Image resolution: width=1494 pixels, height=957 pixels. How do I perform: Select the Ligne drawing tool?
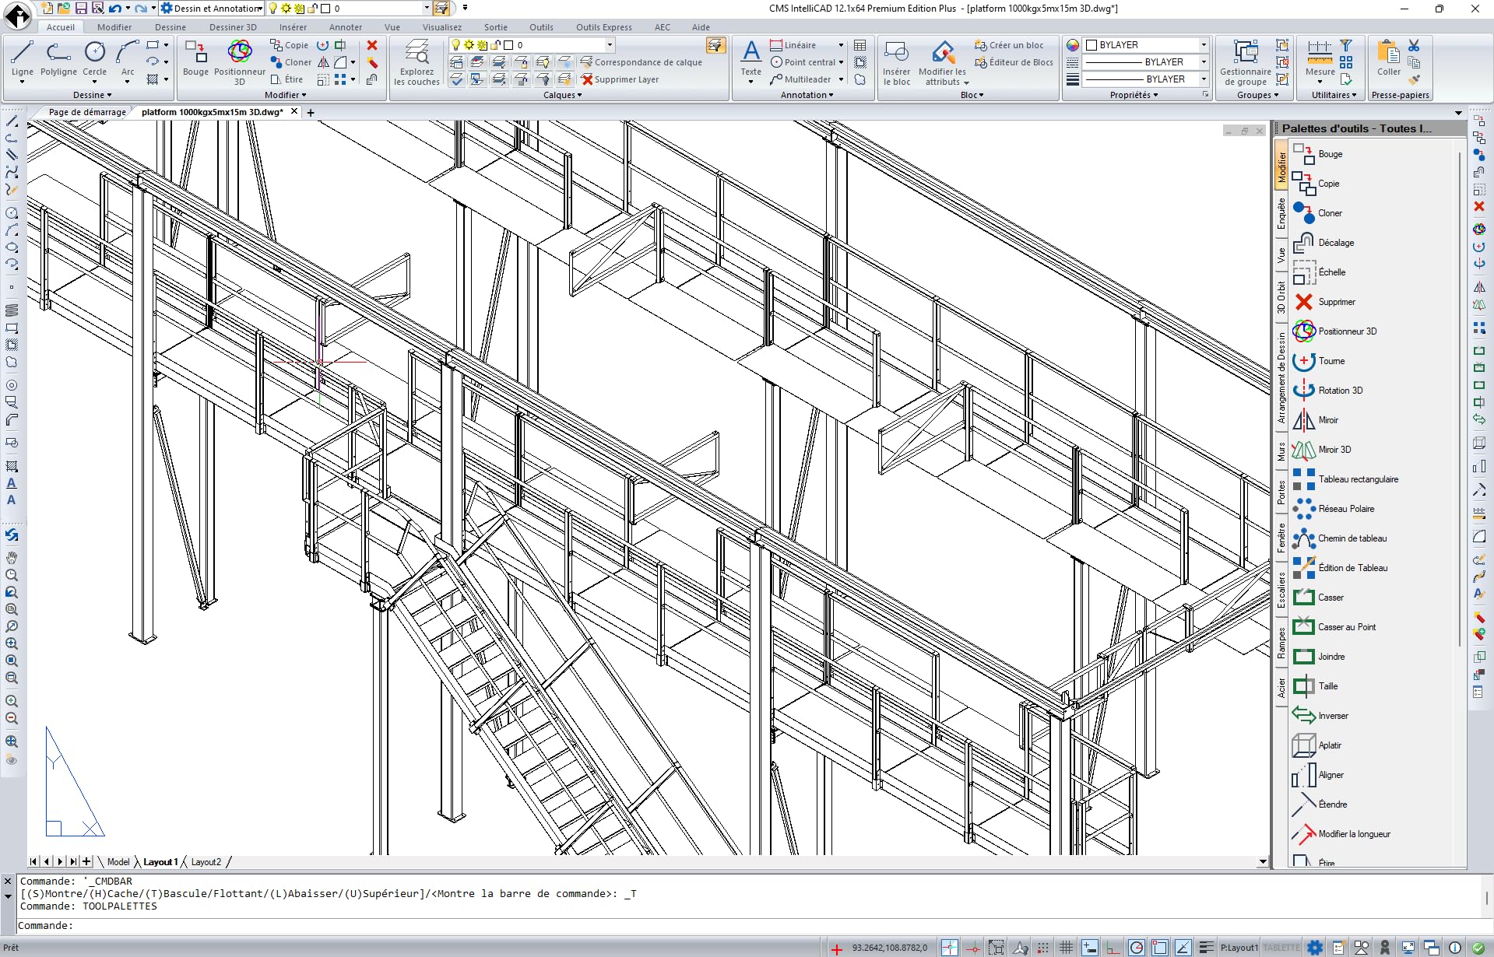pos(22,60)
